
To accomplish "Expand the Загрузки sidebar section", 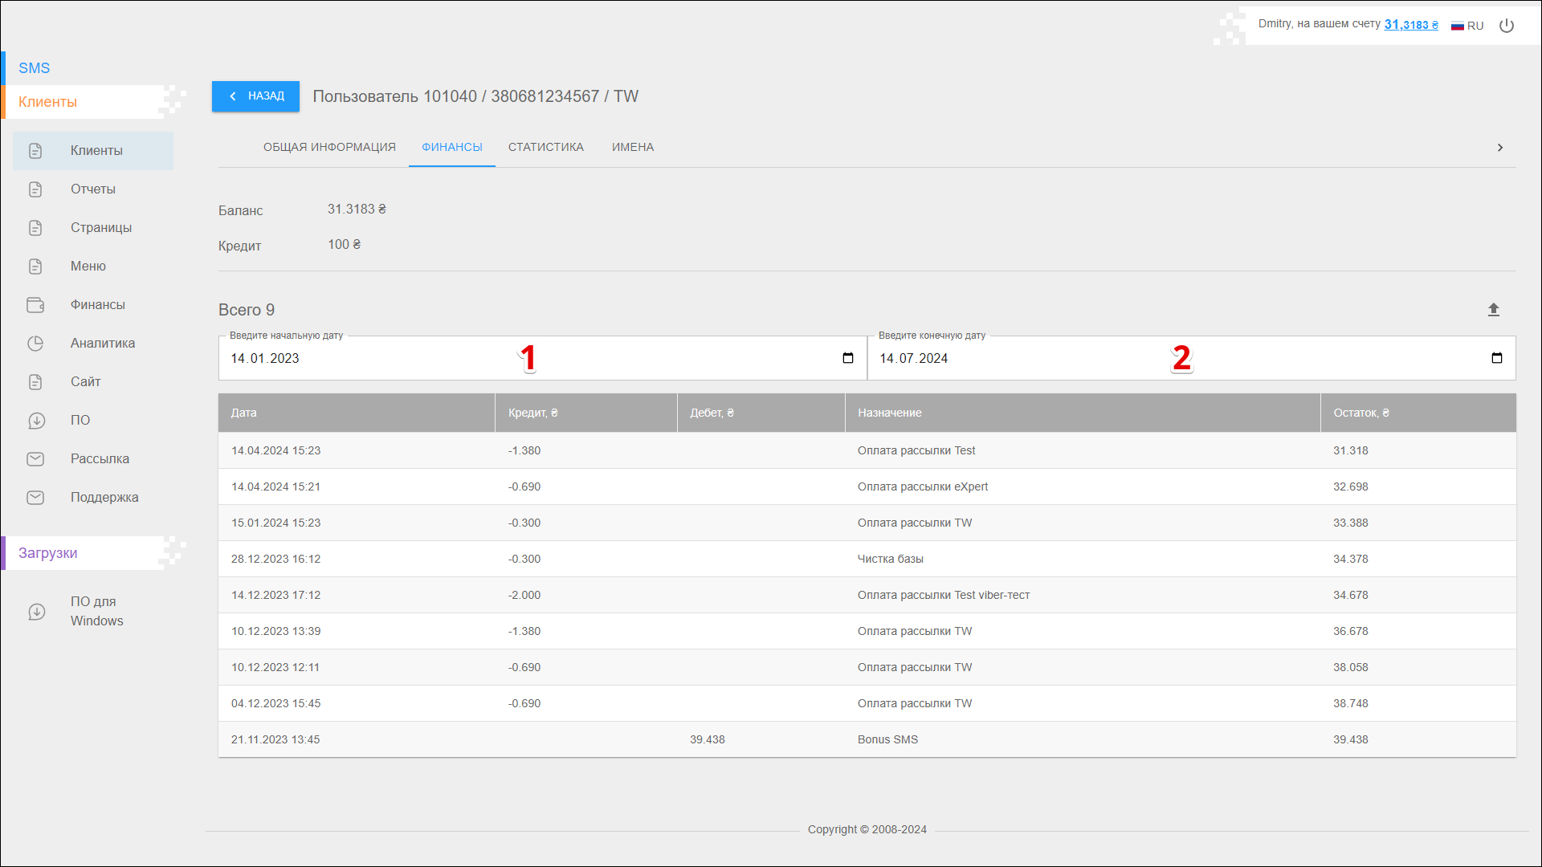I will (x=48, y=553).
